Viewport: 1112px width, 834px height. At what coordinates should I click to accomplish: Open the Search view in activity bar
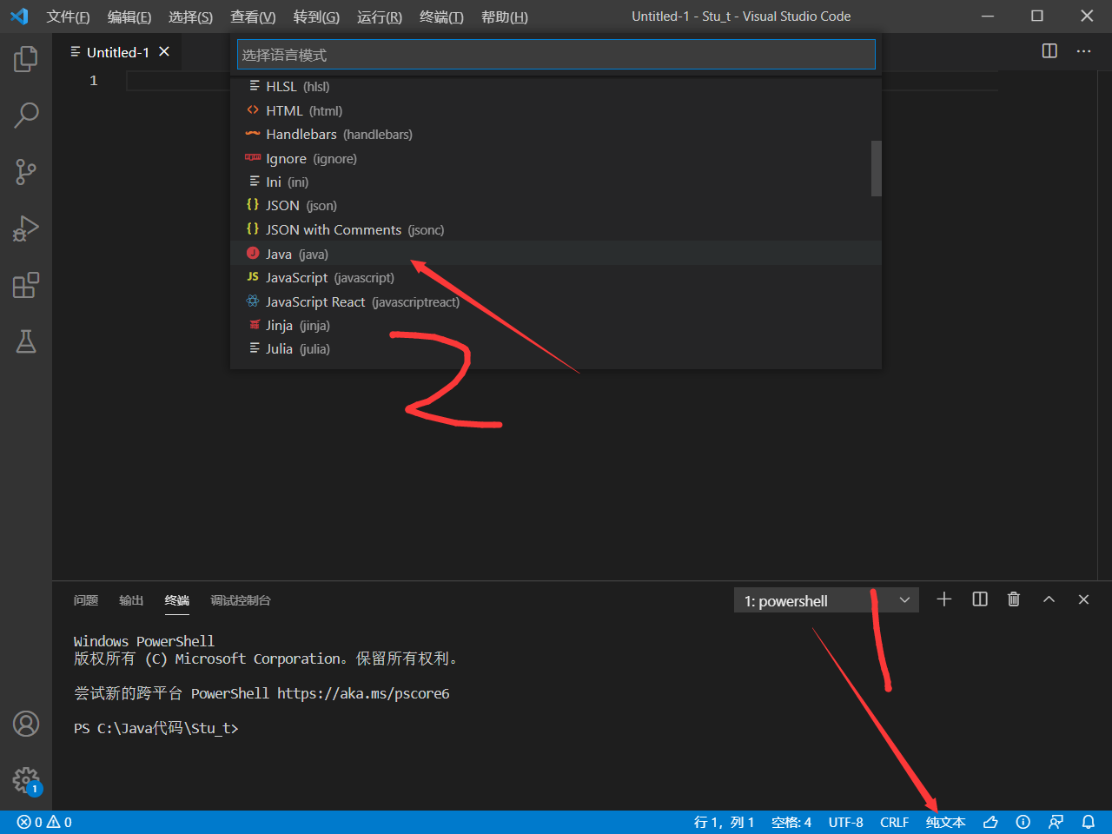tap(26, 115)
